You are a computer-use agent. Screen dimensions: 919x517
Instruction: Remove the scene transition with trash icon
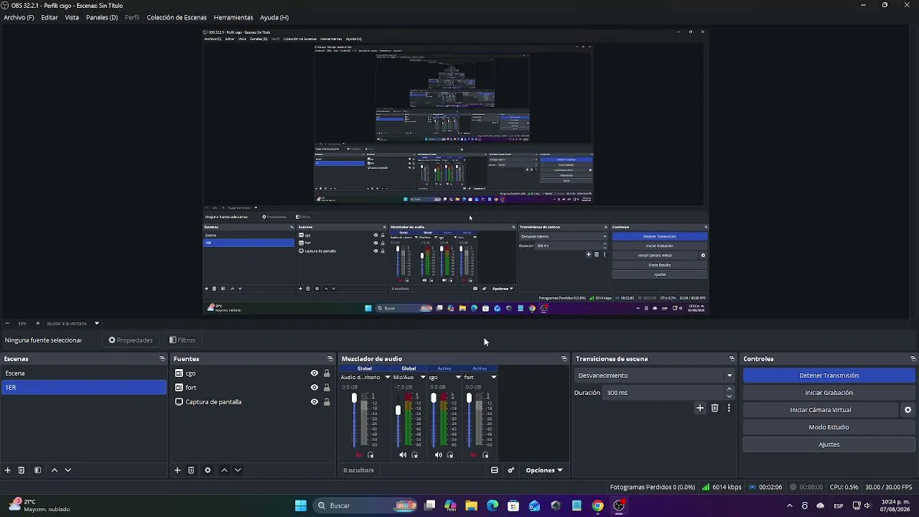(x=714, y=408)
